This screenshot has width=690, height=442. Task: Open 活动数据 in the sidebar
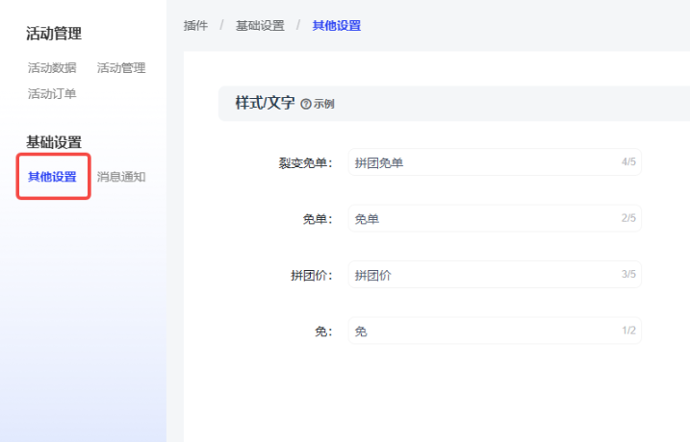(52, 68)
